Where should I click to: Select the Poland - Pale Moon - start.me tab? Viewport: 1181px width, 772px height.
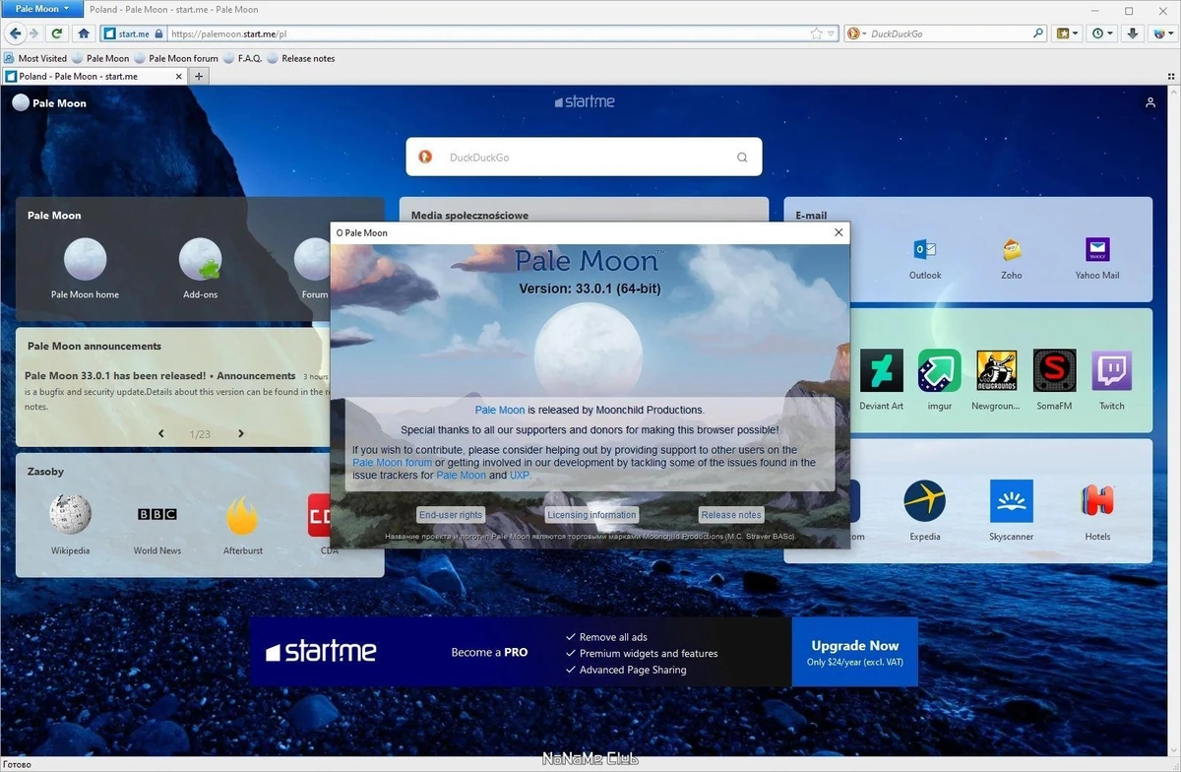click(x=94, y=76)
